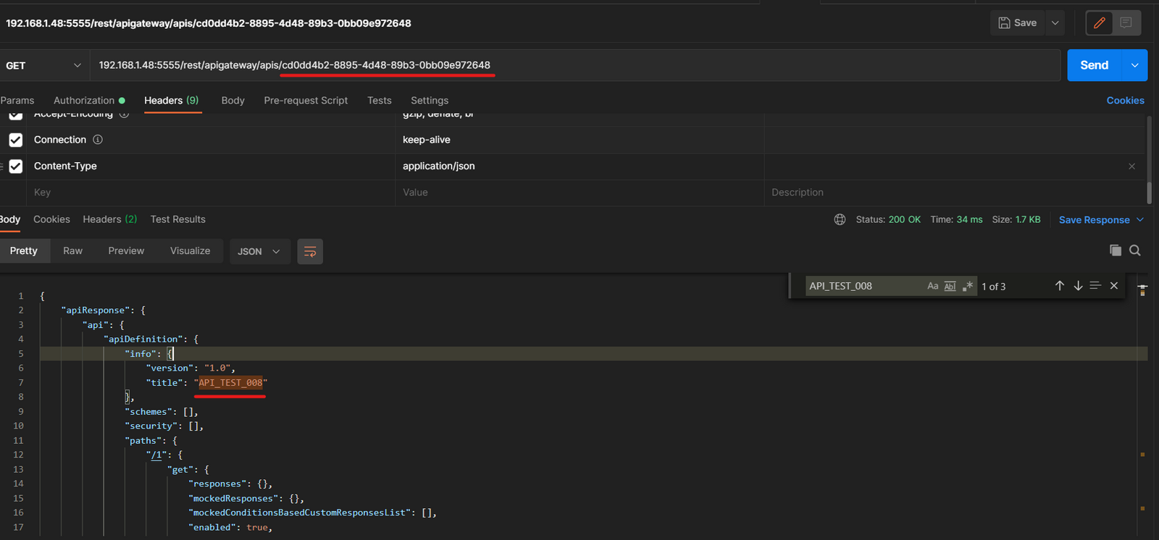This screenshot has height=540, width=1159.
Task: Toggle match case Aa in find box
Action: click(933, 287)
